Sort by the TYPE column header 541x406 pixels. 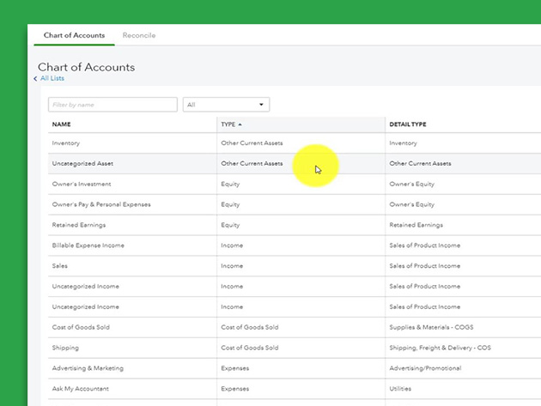(228, 124)
